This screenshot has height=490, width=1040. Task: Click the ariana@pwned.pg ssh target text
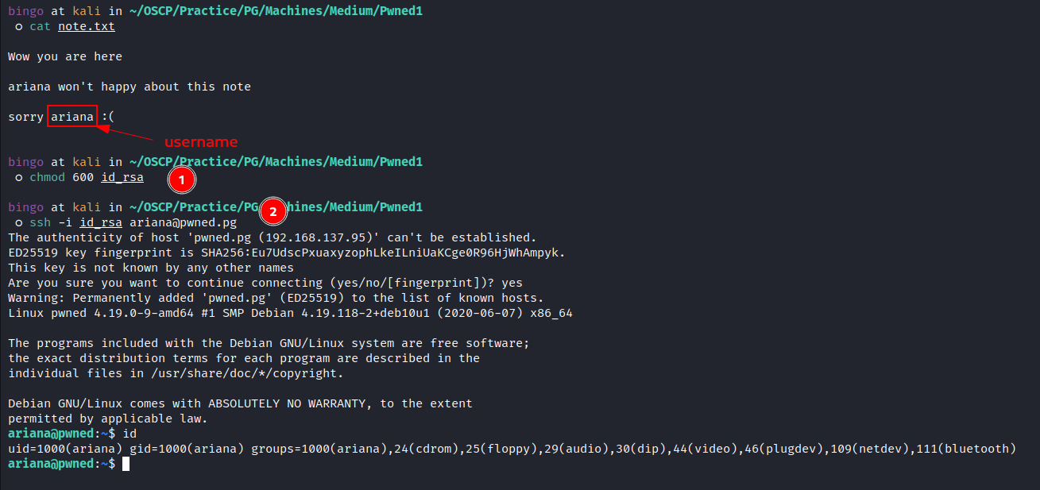(x=184, y=222)
